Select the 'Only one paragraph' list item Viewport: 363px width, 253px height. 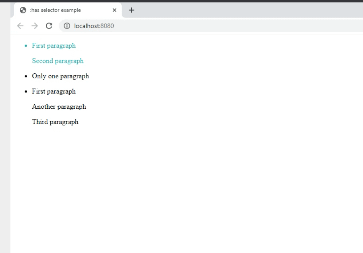point(60,76)
